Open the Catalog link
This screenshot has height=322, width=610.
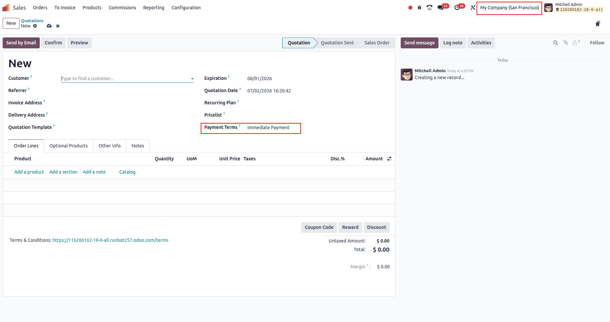tap(127, 172)
